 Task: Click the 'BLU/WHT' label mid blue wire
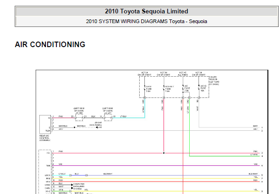(108, 174)
